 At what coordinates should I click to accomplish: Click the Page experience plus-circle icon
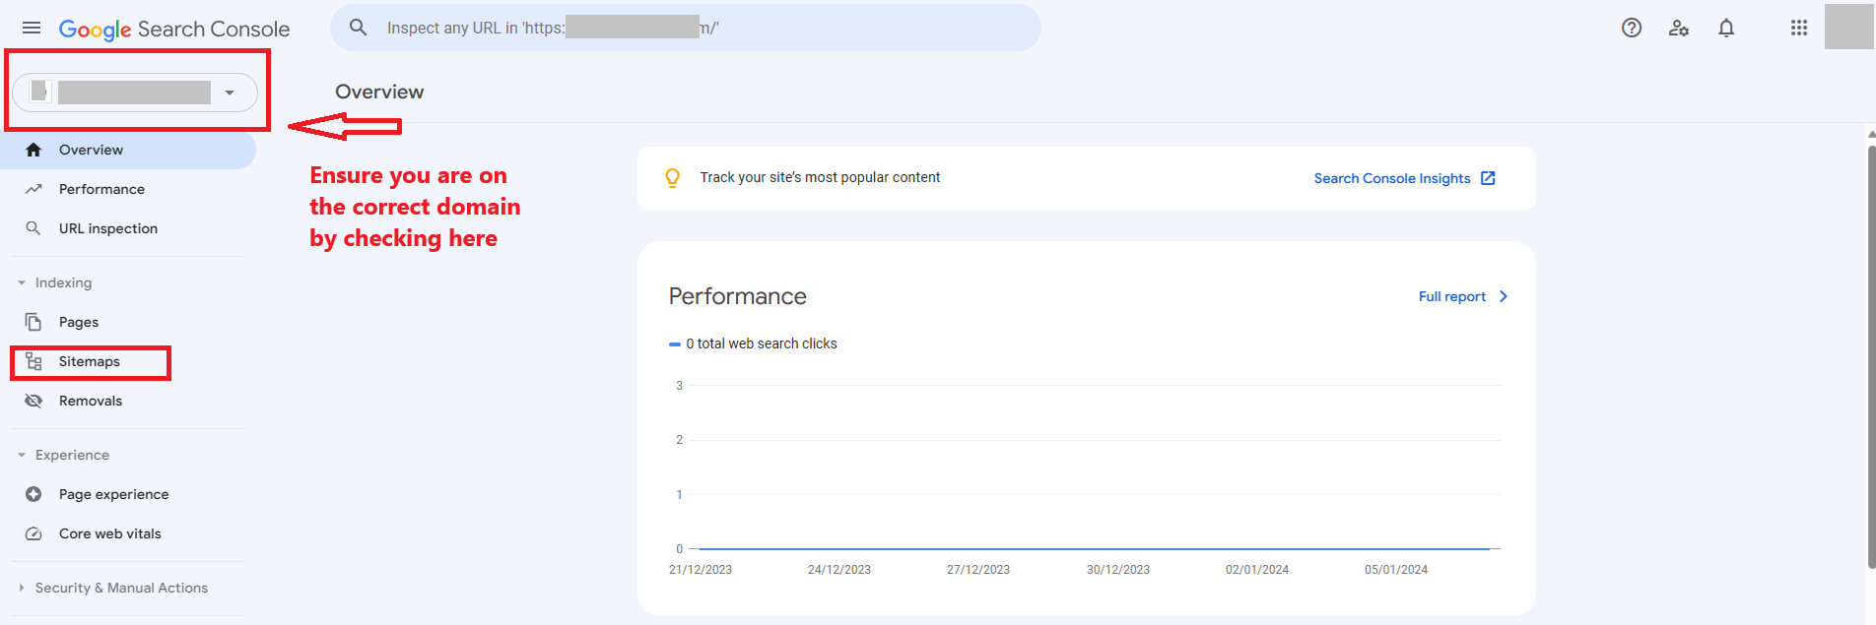33,494
